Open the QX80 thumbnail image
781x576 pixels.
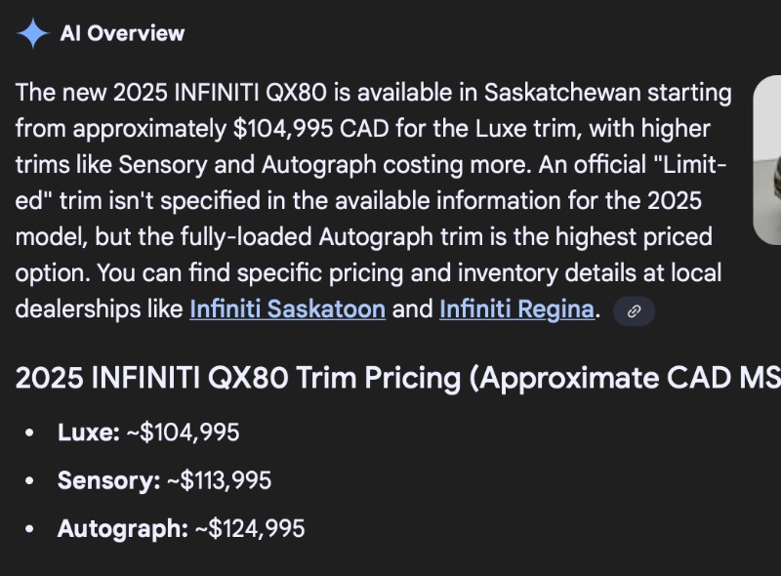tap(767, 161)
